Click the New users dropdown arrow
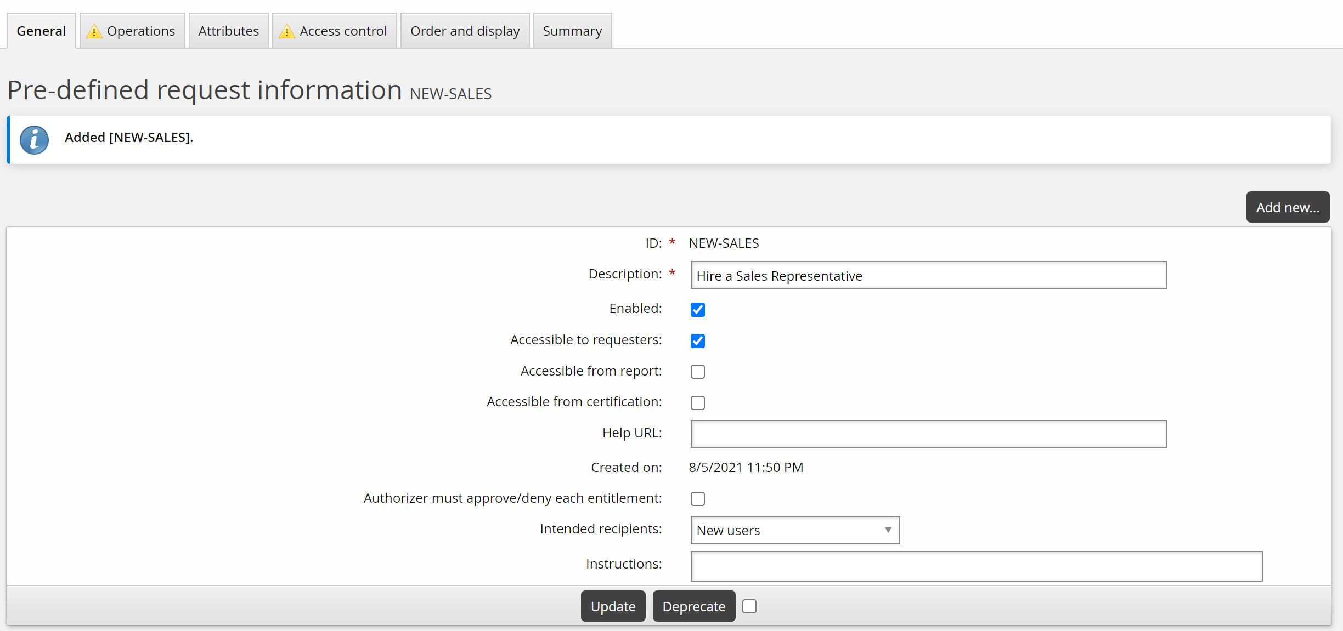This screenshot has width=1343, height=631. pos(888,530)
